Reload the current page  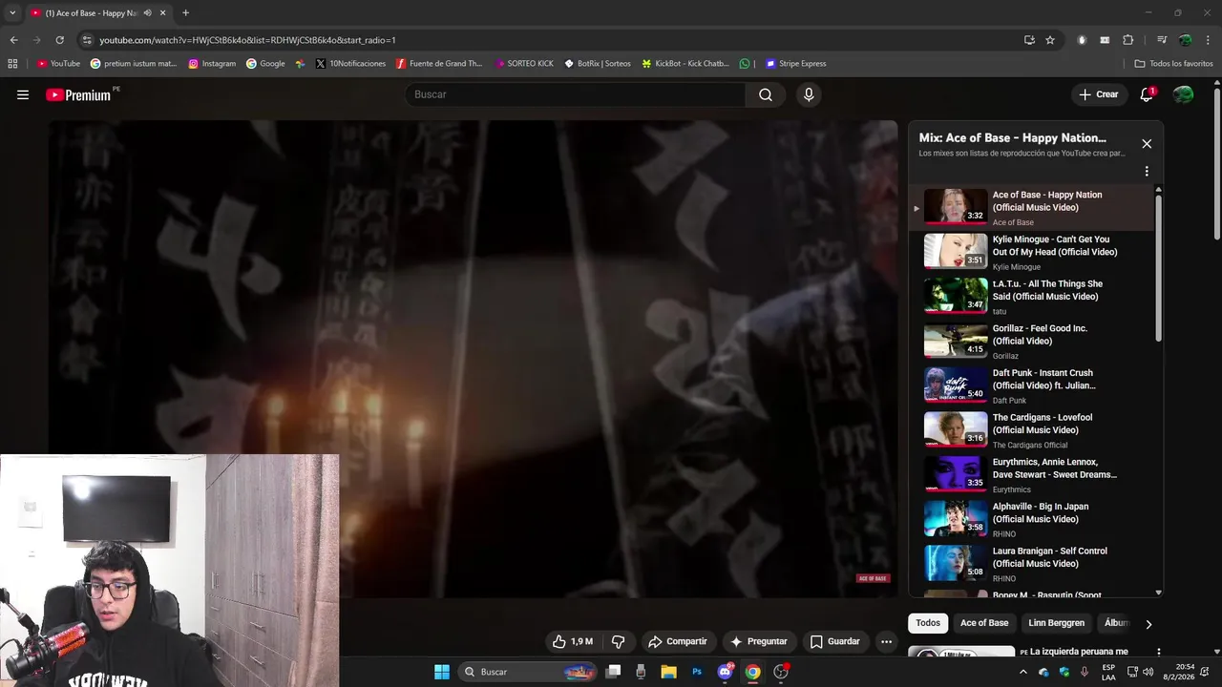pyautogui.click(x=59, y=40)
